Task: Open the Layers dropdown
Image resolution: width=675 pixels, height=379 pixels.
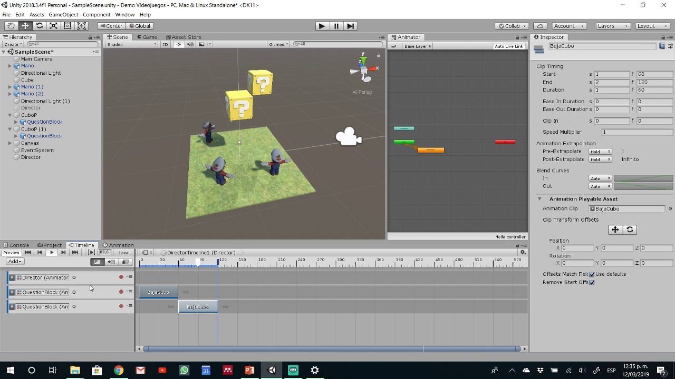Action: [612, 26]
